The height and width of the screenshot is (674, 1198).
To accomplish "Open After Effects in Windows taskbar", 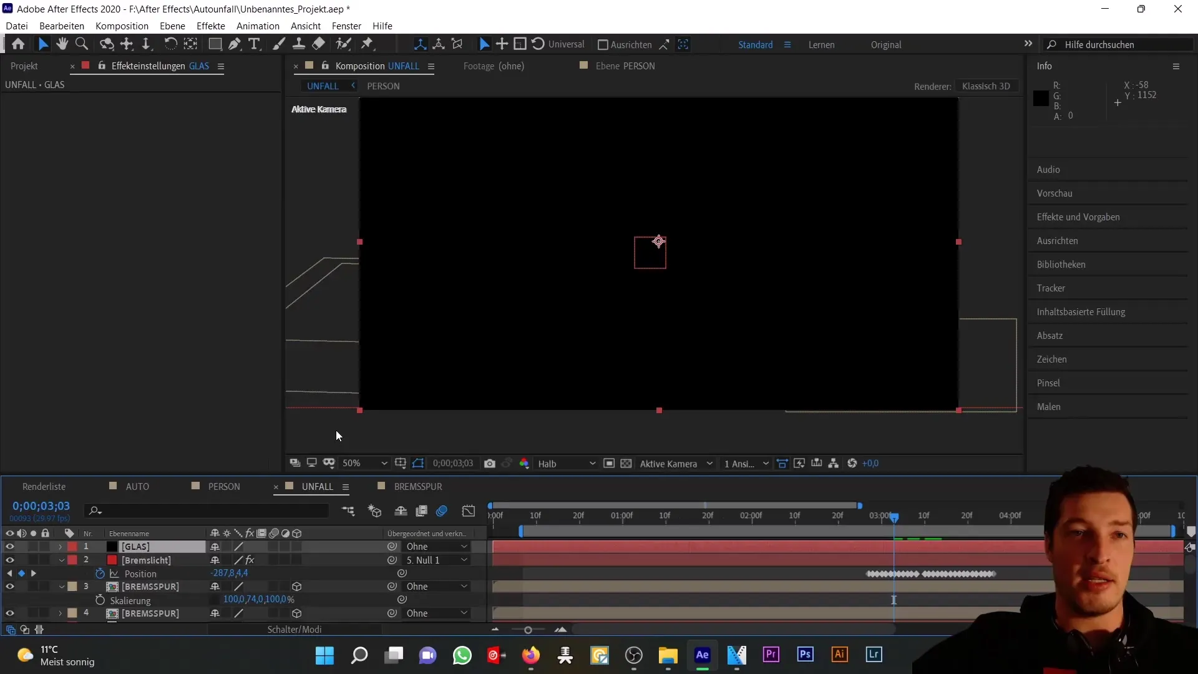I will click(x=703, y=655).
